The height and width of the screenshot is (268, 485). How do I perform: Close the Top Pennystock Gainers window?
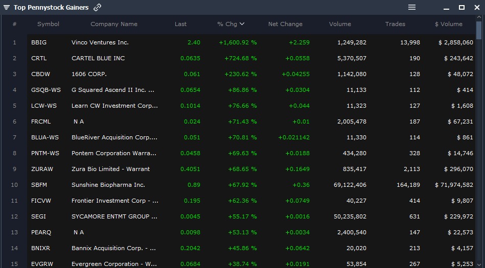(x=477, y=8)
